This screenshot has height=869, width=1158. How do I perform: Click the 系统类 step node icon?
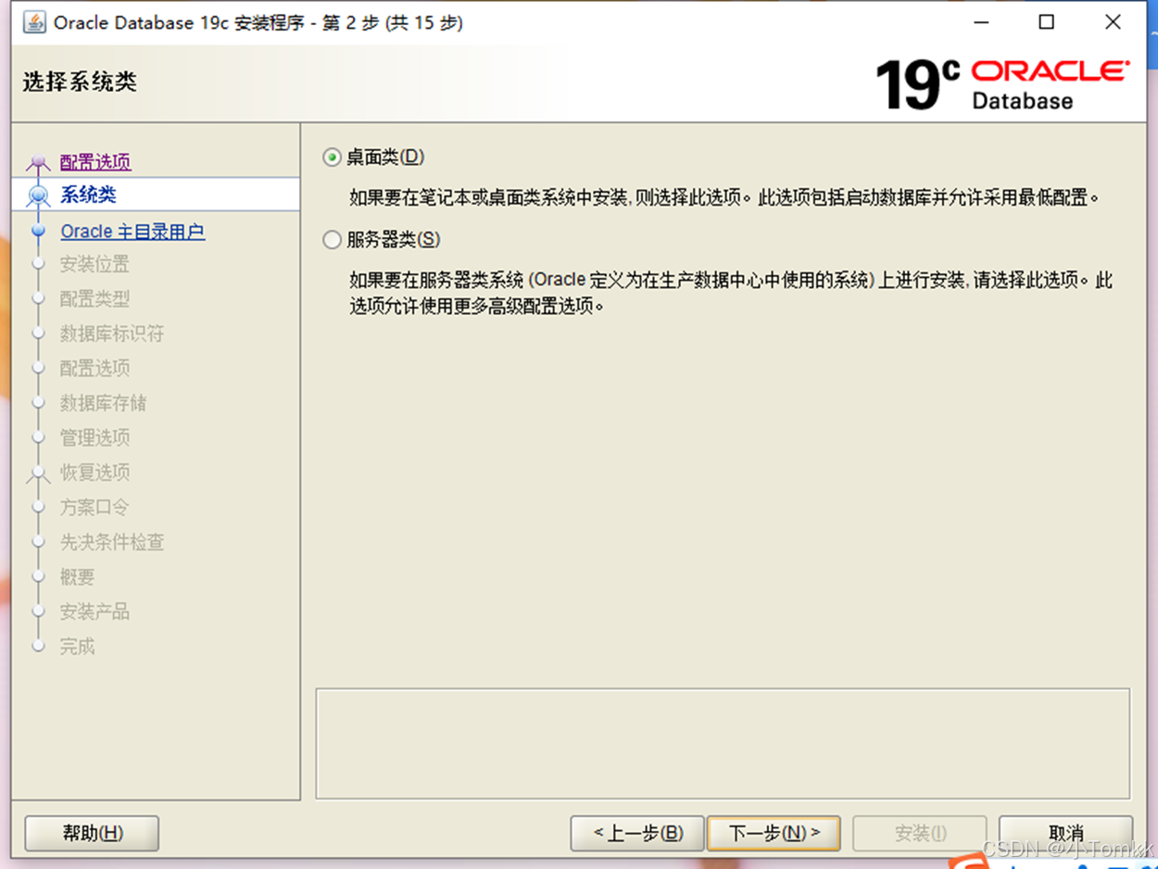[38, 195]
